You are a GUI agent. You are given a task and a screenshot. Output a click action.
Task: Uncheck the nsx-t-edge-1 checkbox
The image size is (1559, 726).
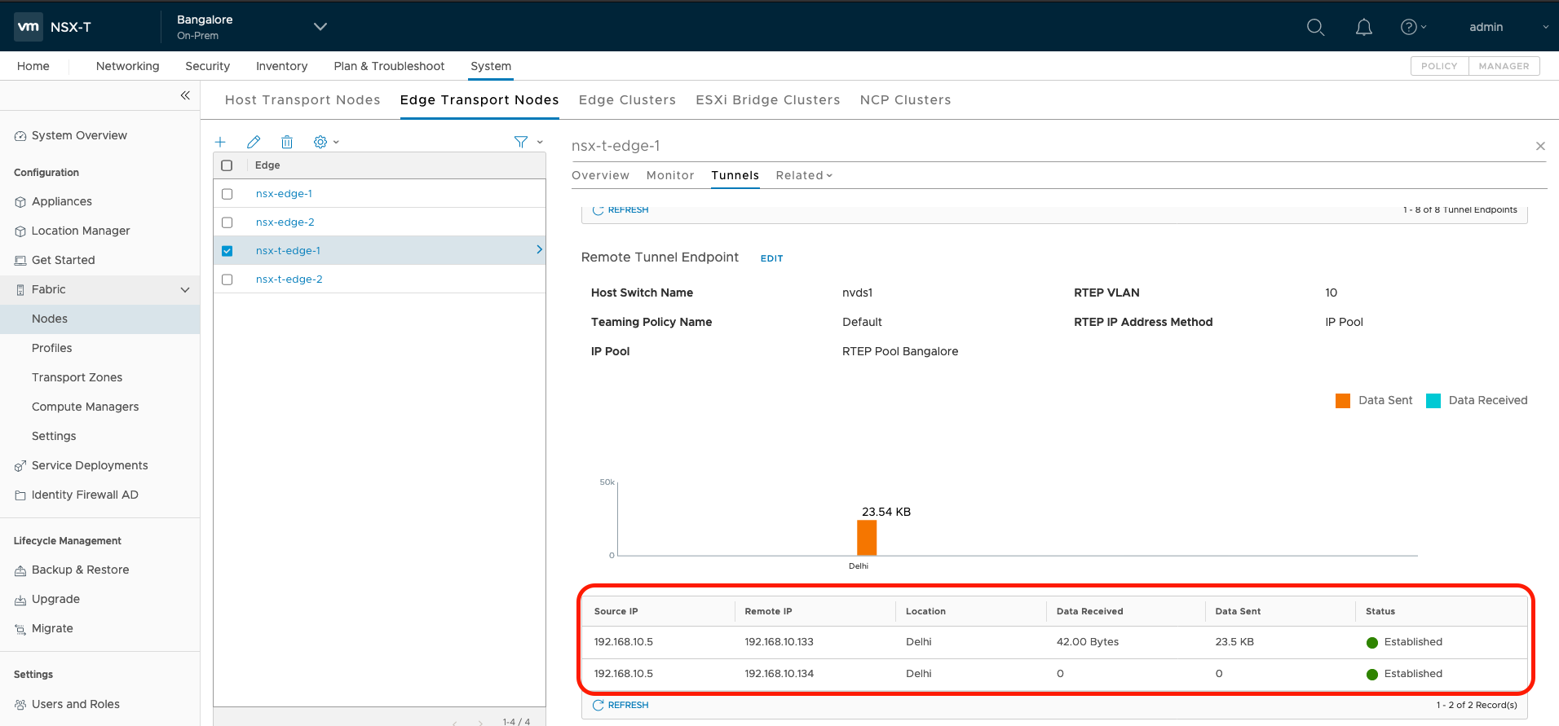(x=227, y=251)
